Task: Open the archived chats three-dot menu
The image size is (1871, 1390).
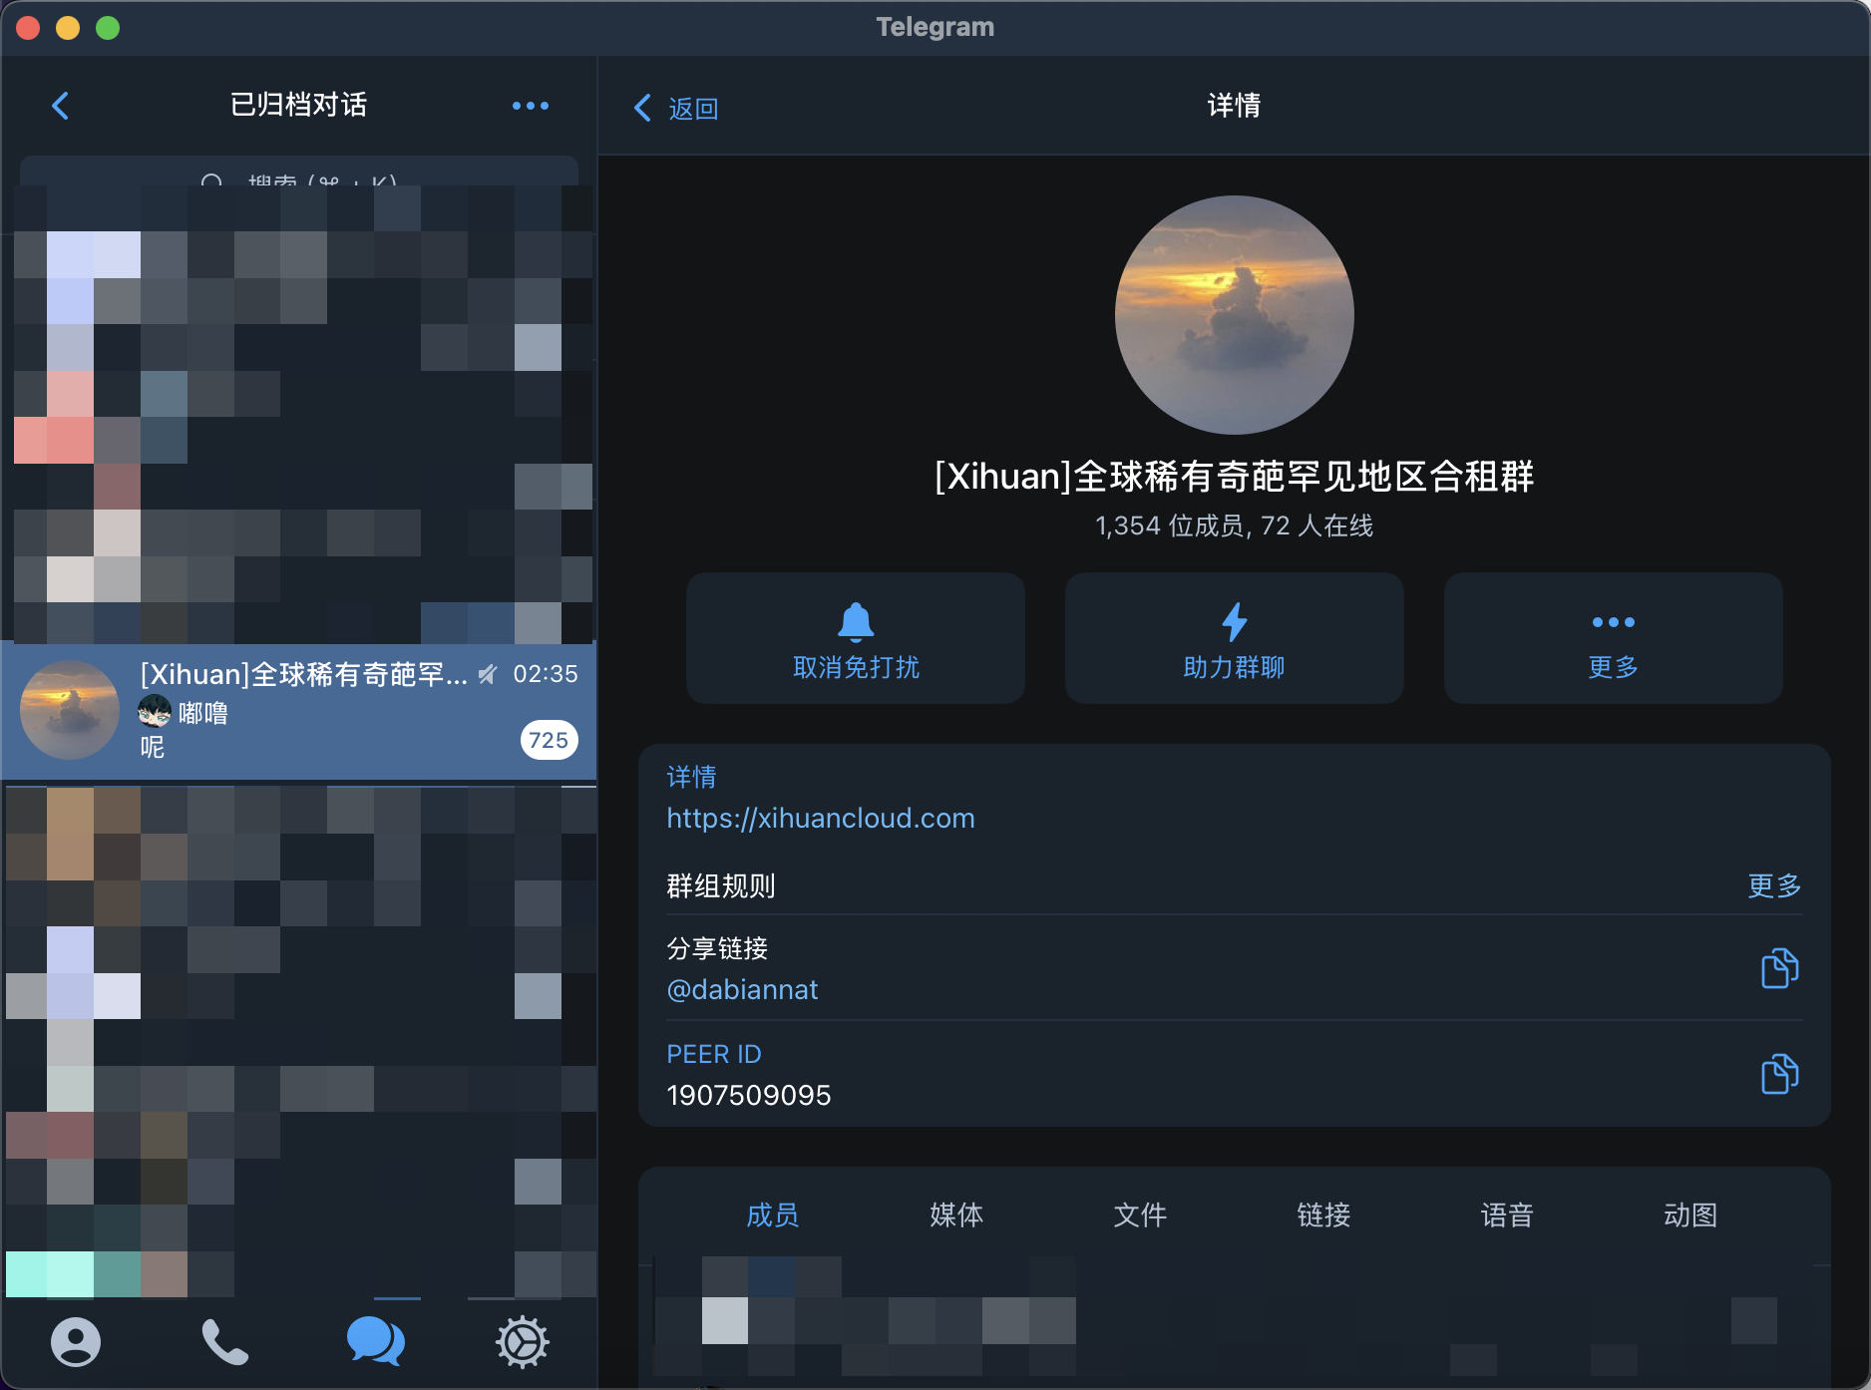Action: click(x=530, y=106)
